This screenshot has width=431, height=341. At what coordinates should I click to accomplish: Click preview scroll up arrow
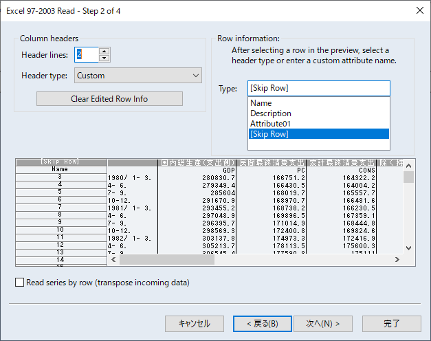[x=409, y=166]
